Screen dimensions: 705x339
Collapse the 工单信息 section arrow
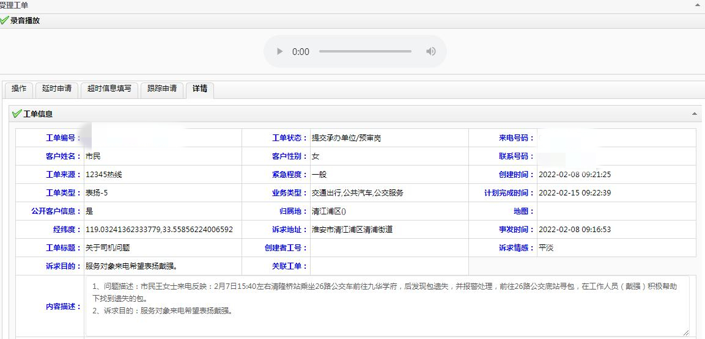[x=694, y=114]
